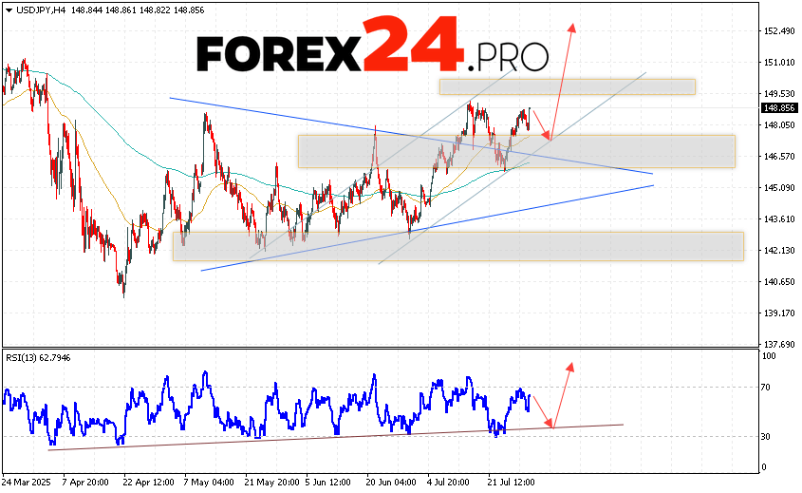Click the RSI(13) indicator label
Screen dimensions: 802x493
[x=24, y=357]
